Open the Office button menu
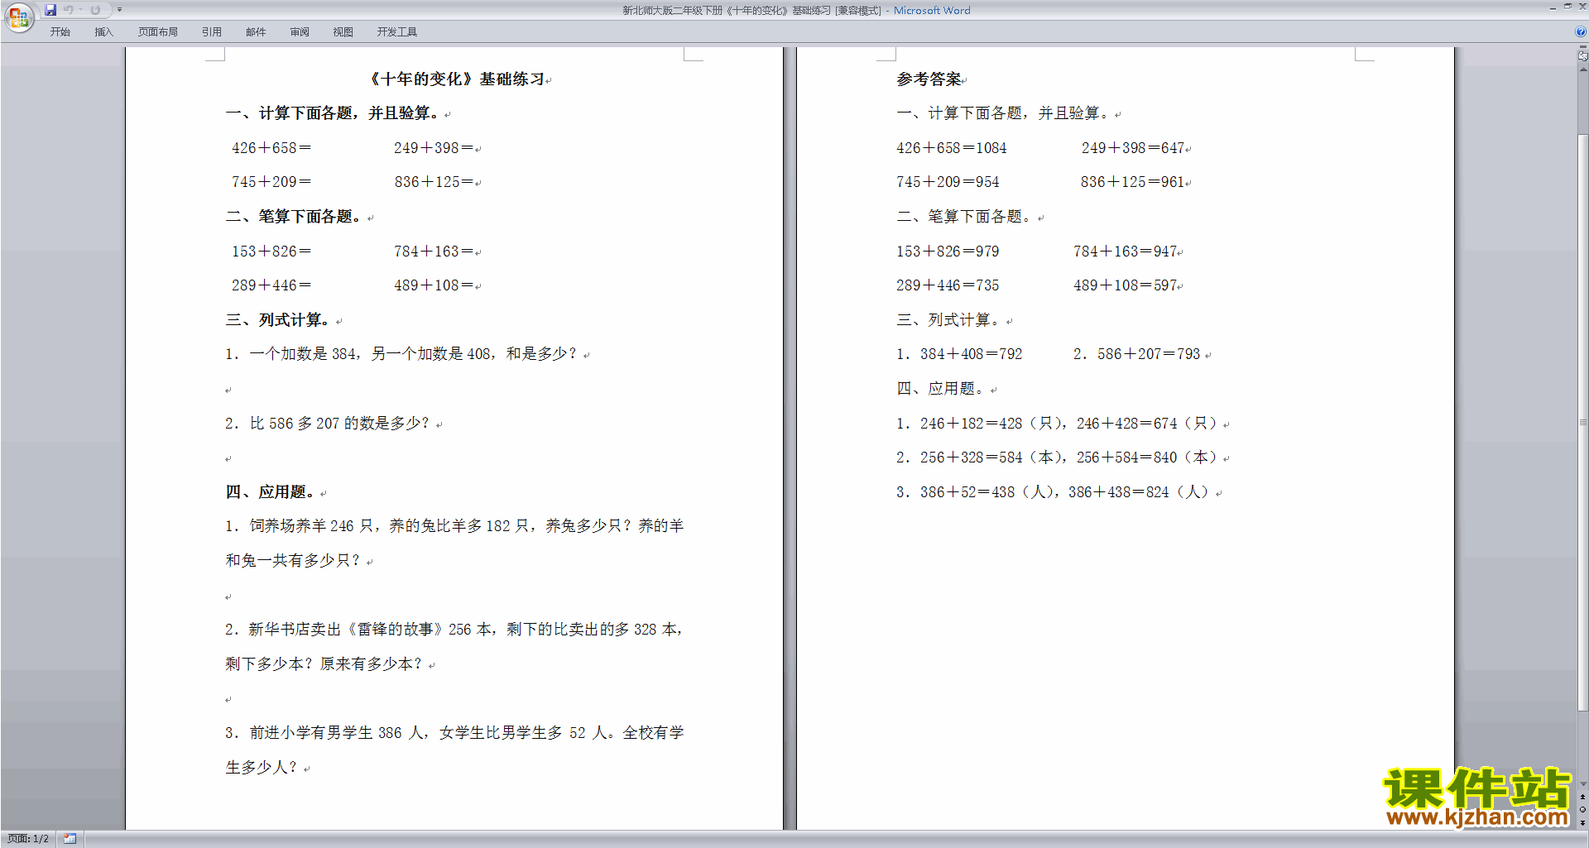Screen dimensions: 1589x848 coord(18,17)
